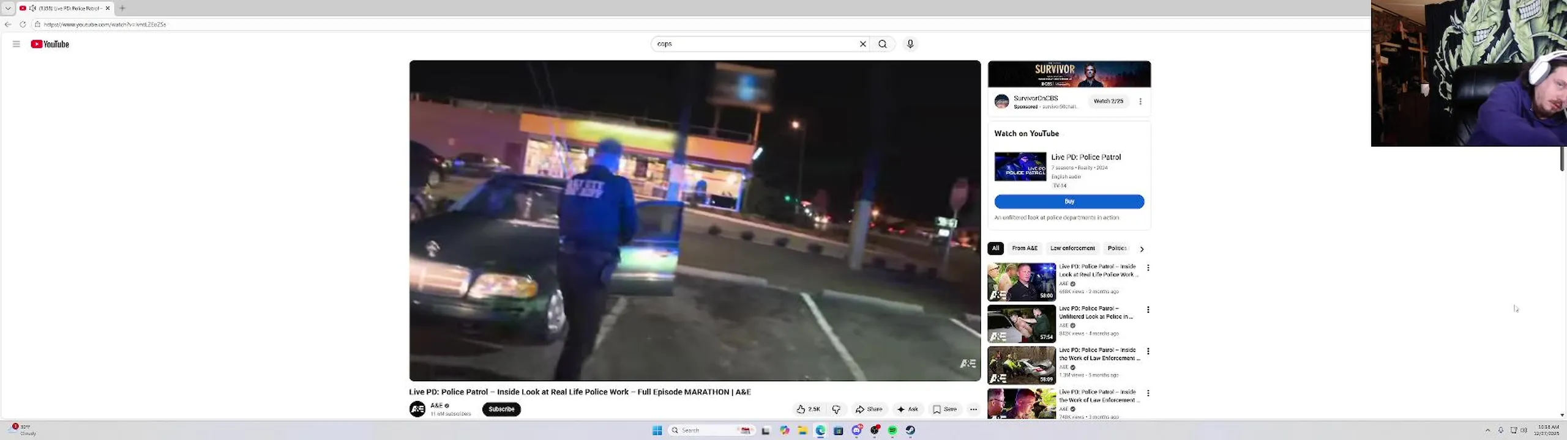Open options for the 3 months ago video

click(1148, 393)
